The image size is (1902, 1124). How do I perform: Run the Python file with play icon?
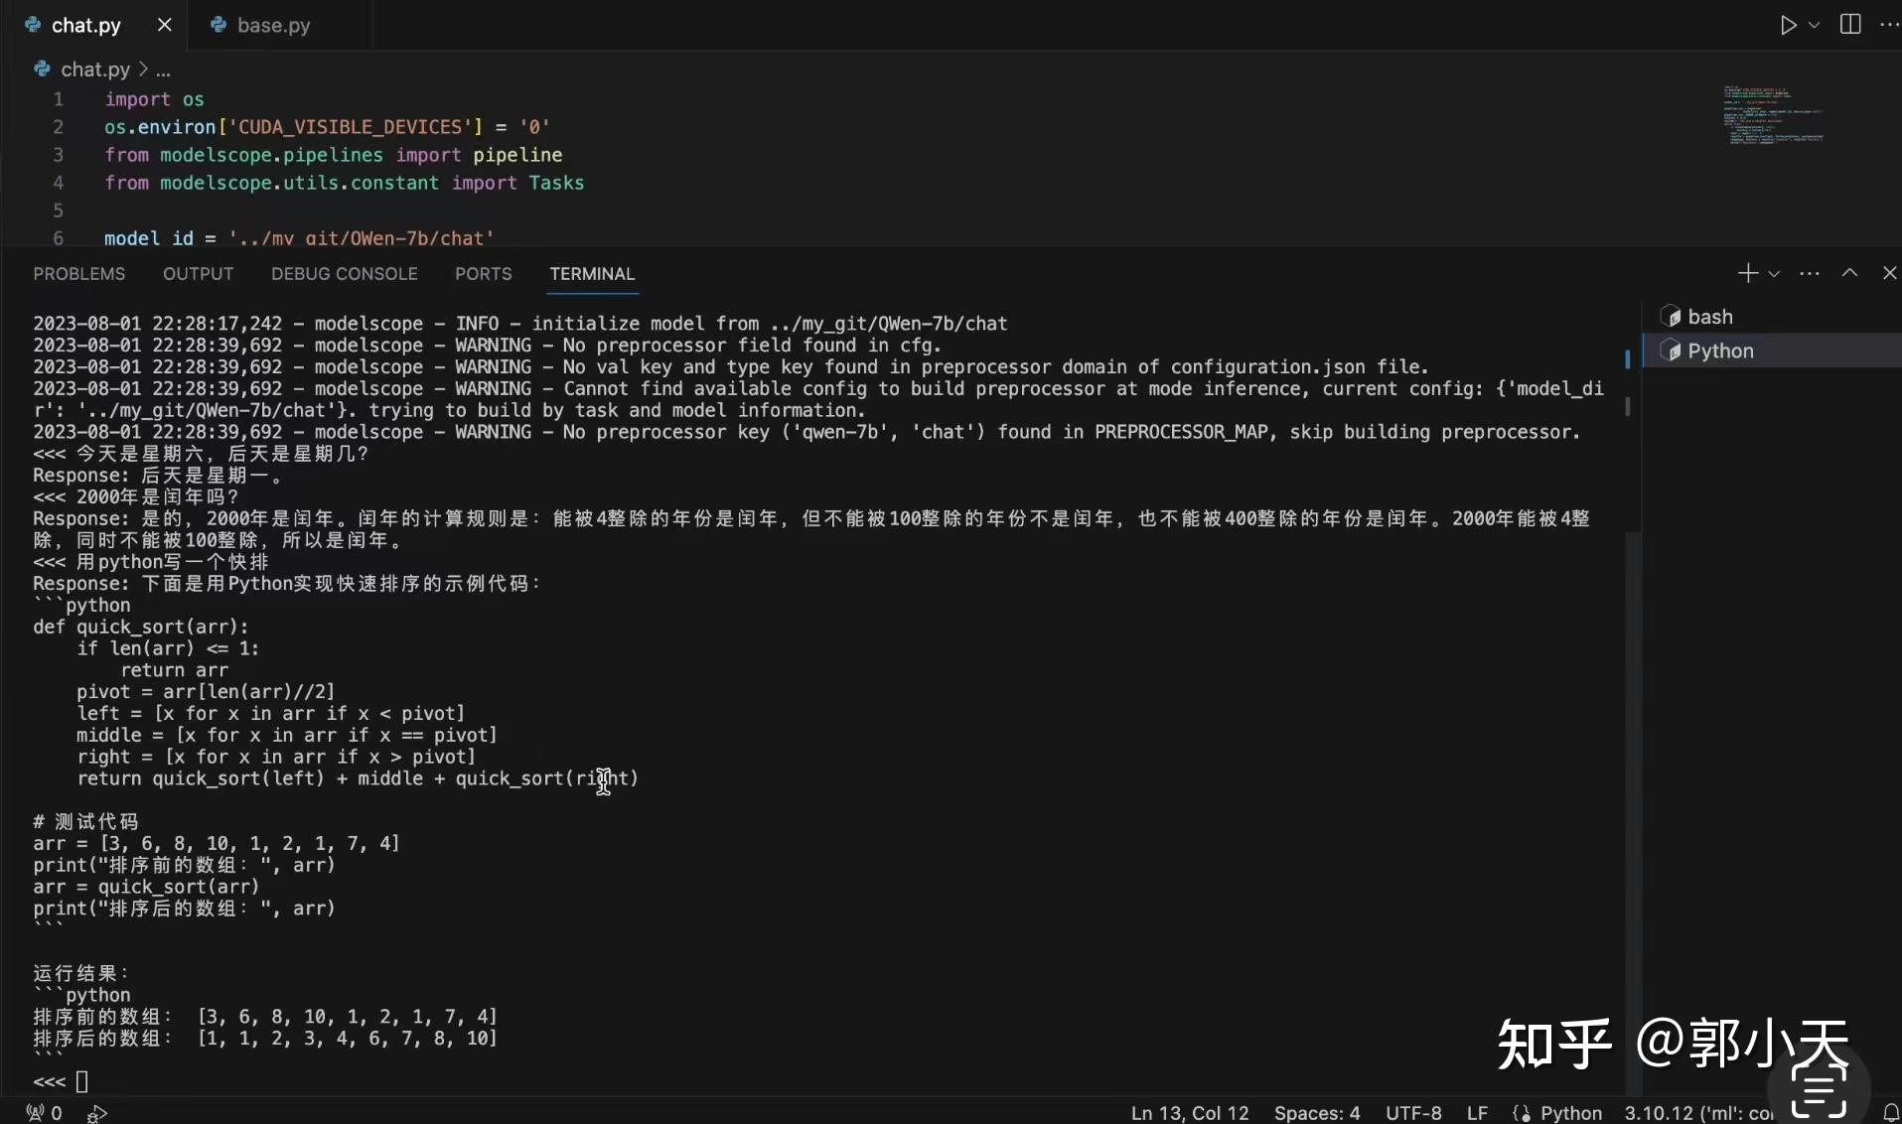[x=1788, y=25]
